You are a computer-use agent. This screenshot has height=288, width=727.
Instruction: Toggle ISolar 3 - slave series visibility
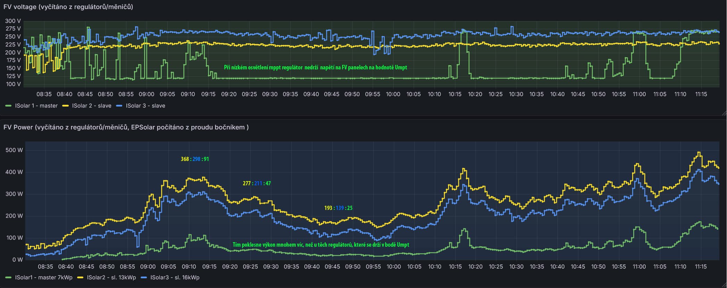point(145,106)
